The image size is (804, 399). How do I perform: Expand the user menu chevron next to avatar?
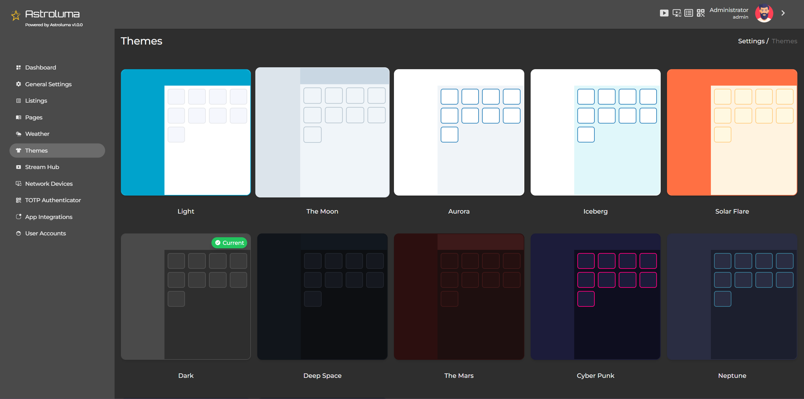783,13
